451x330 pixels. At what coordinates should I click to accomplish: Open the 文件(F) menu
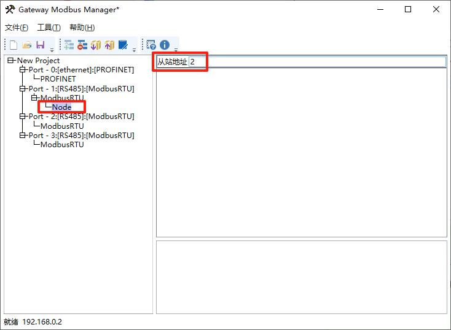click(17, 28)
